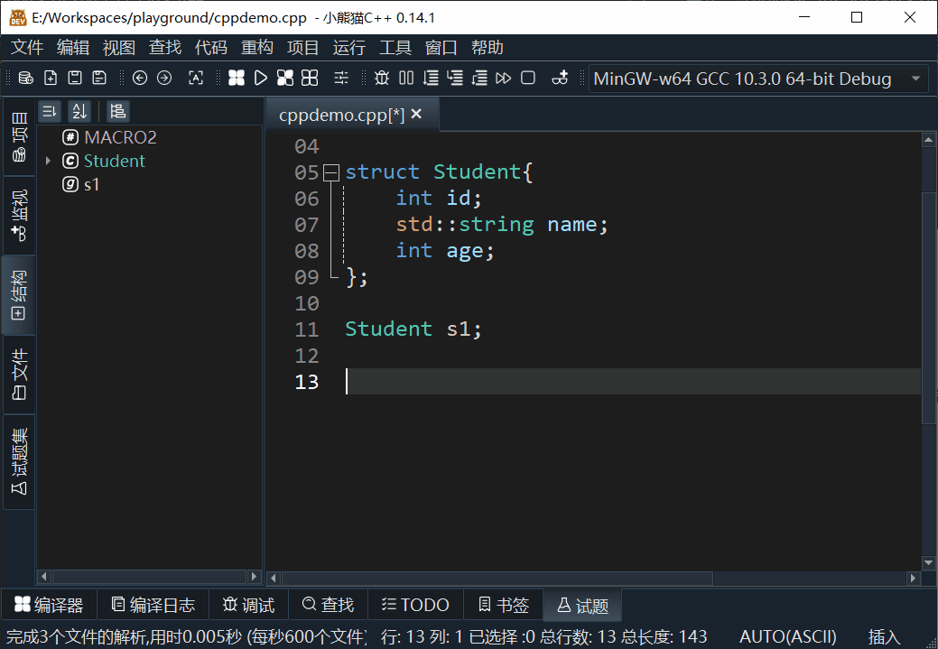This screenshot has height=649, width=938.
Task: Click the navigate Back arrow icon
Action: 140,79
